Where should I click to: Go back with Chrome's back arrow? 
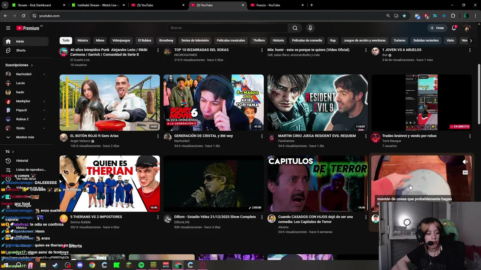5,16
